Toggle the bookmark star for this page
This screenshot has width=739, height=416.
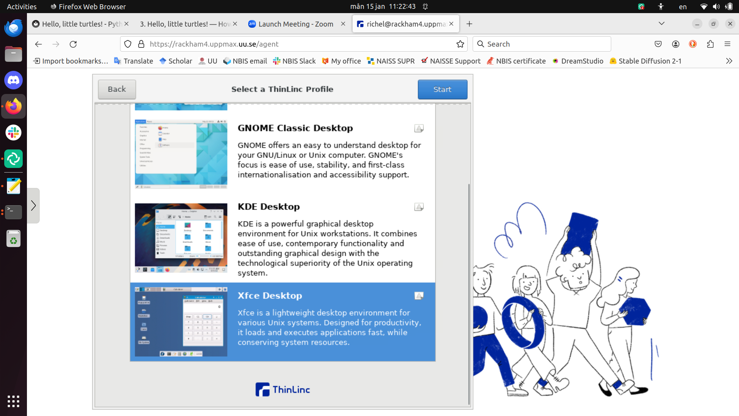pos(460,44)
